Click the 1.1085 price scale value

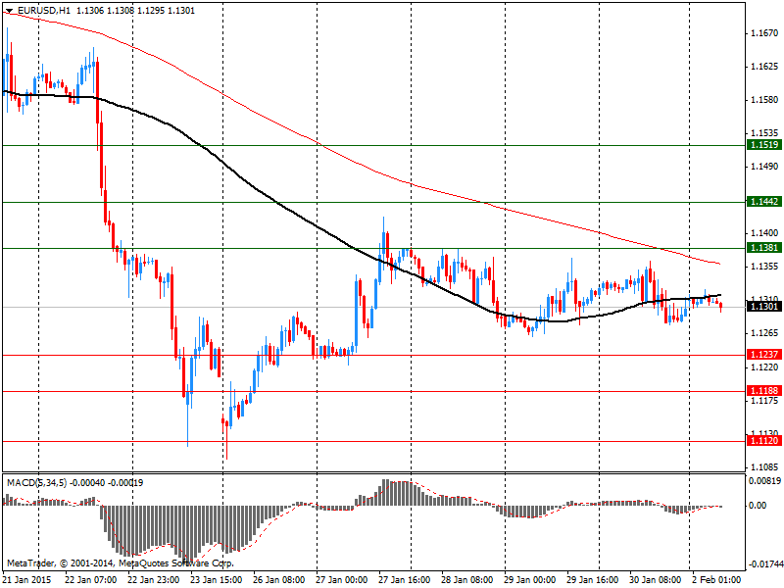tap(765, 467)
